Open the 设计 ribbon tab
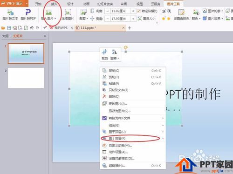This screenshot has width=233, height=174. [70, 4]
